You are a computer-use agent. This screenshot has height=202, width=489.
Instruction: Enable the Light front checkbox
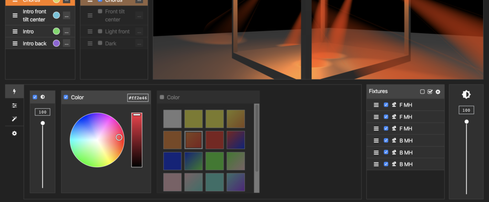100,31
